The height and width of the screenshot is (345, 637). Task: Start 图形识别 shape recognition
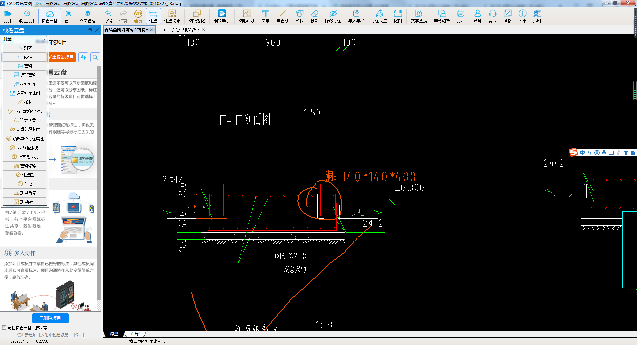tap(247, 16)
